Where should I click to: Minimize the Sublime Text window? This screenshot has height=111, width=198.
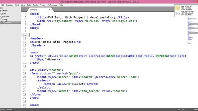pyautogui.click(x=191, y=2)
